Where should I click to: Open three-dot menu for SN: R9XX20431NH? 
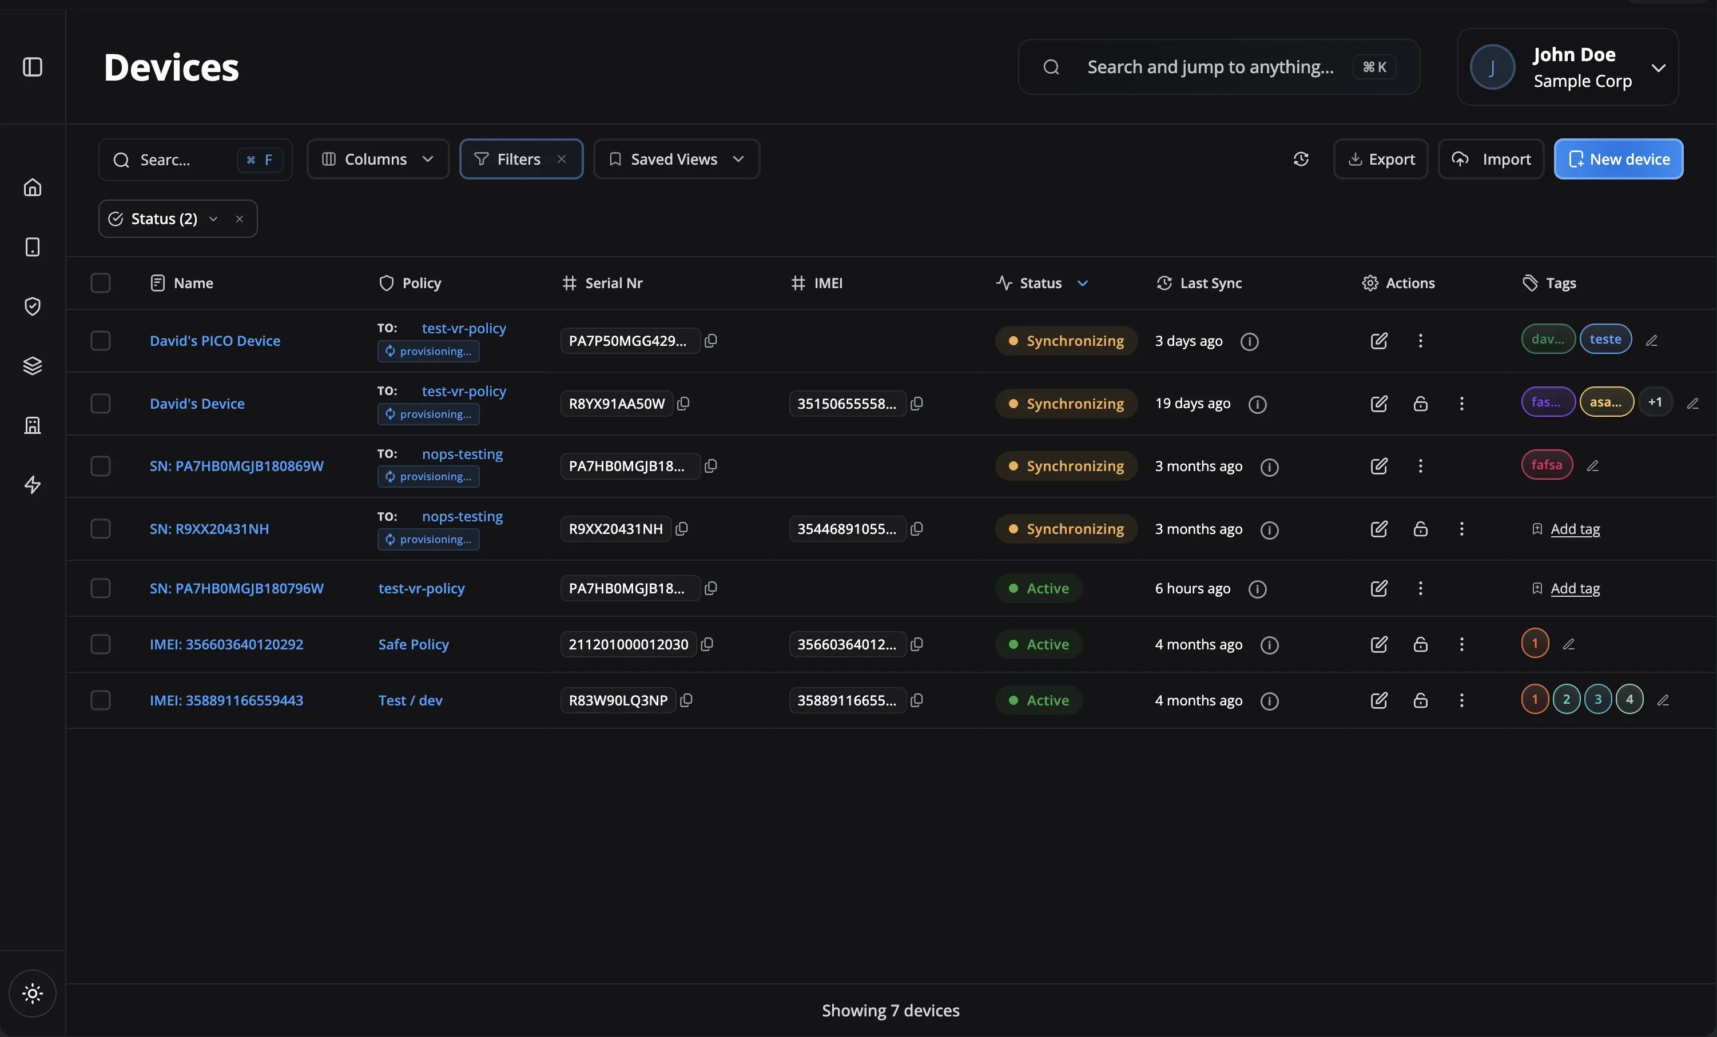click(x=1461, y=529)
